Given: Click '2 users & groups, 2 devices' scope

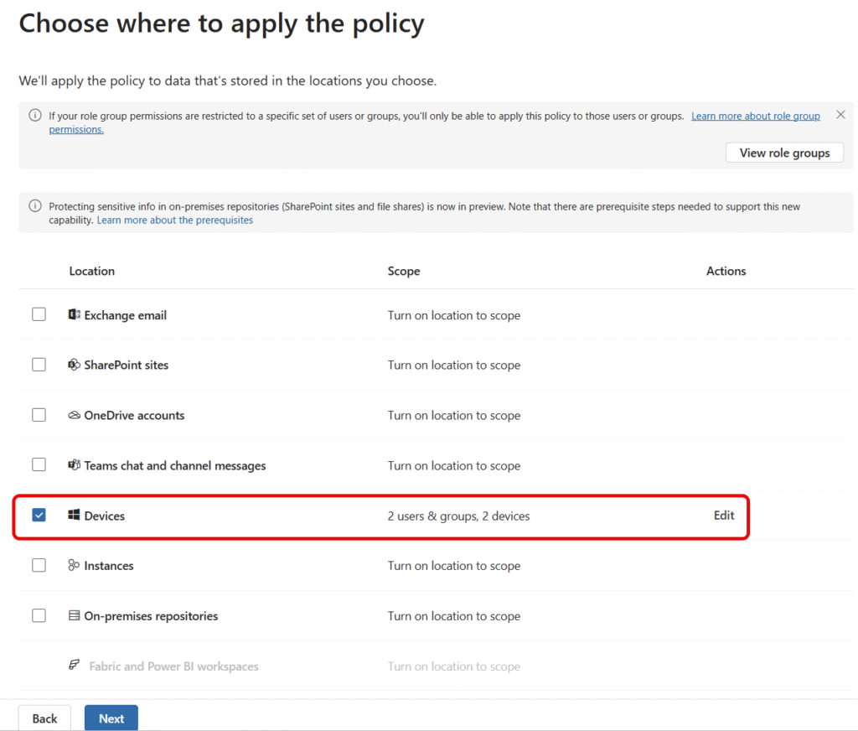Looking at the screenshot, I should click(x=458, y=516).
